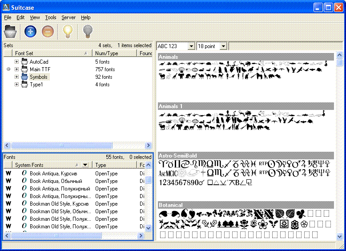The width and height of the screenshot is (346, 251).
Task: Open the Tools menu
Action: (x=51, y=17)
